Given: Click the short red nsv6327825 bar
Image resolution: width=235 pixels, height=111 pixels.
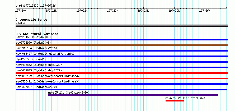Looking at the screenshot, I should click(x=175, y=101).
